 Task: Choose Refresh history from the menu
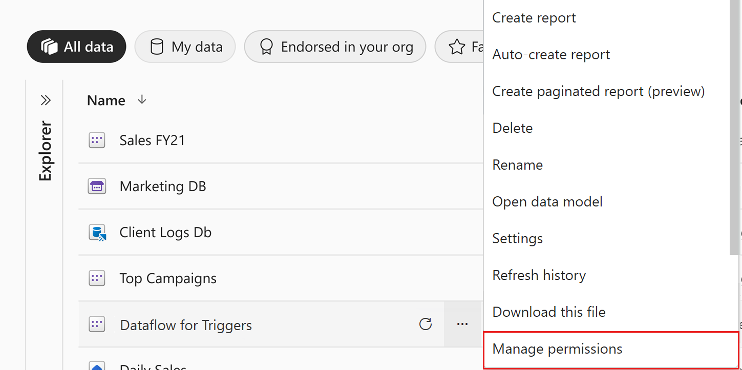[x=539, y=275]
